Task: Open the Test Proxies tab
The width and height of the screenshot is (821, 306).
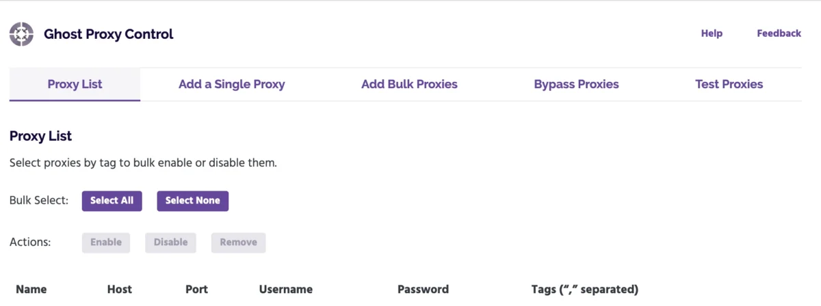Action: pos(729,85)
